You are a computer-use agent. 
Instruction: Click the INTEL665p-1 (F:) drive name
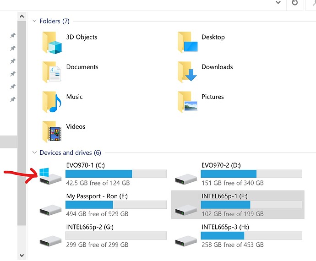click(x=224, y=196)
